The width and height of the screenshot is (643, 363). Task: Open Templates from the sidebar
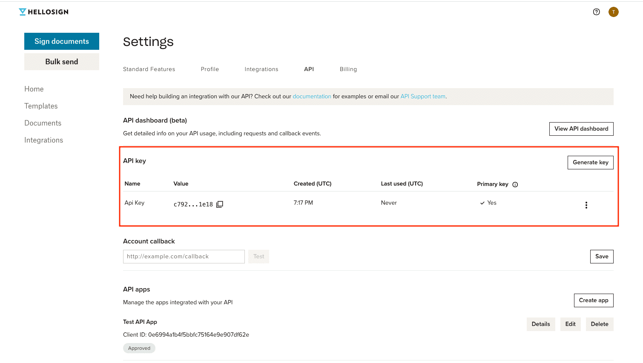coord(41,106)
